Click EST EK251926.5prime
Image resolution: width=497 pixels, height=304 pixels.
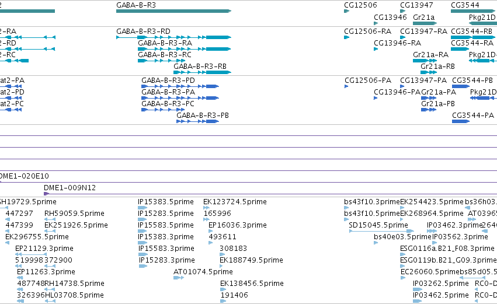pyautogui.click(x=76, y=225)
